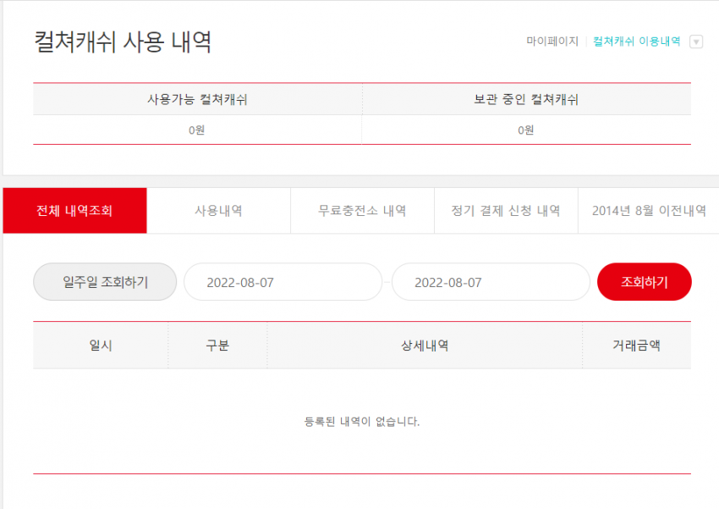Switch to 정기 결제 신청 내역 tab
Viewport: 719px width, 509px height.
pos(506,211)
